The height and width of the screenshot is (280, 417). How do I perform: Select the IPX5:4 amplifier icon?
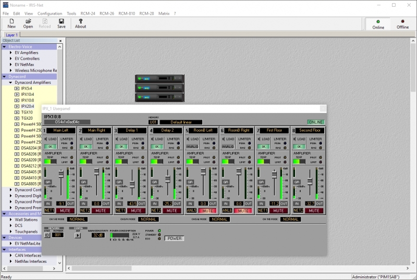(x=17, y=88)
